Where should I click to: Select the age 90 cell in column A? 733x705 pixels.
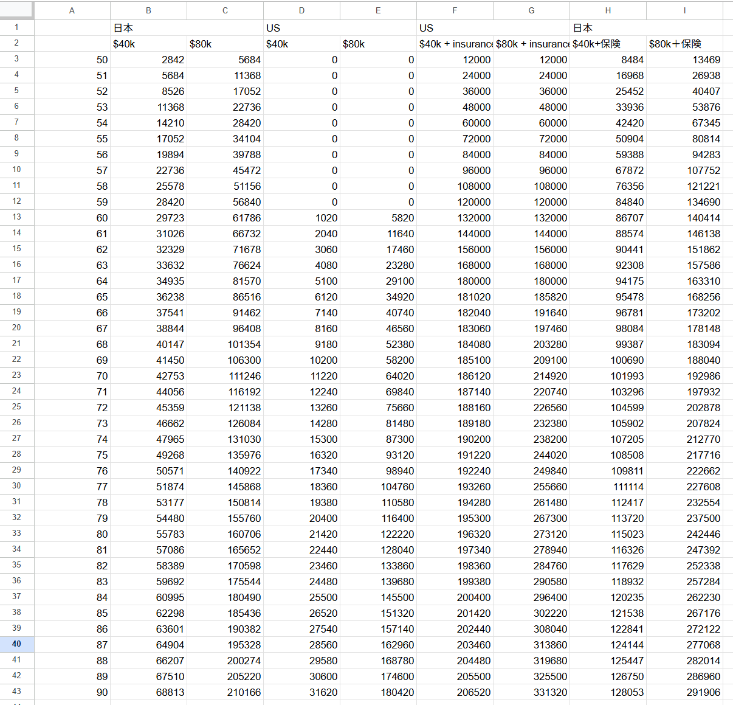[72, 692]
